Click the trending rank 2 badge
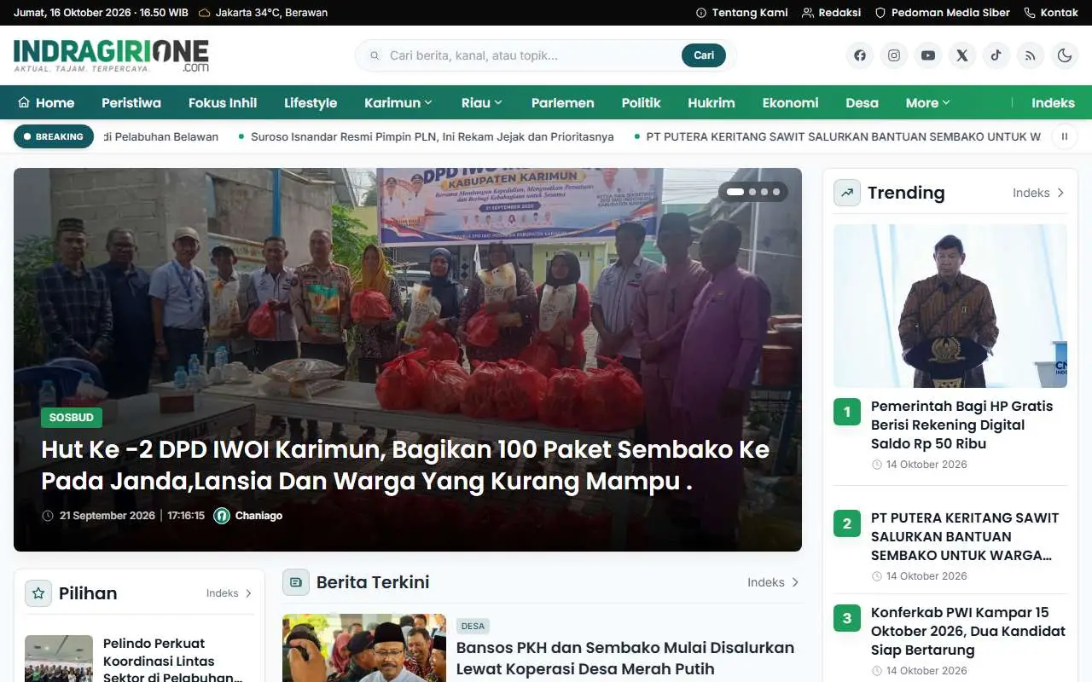The image size is (1092, 682). coord(847,523)
